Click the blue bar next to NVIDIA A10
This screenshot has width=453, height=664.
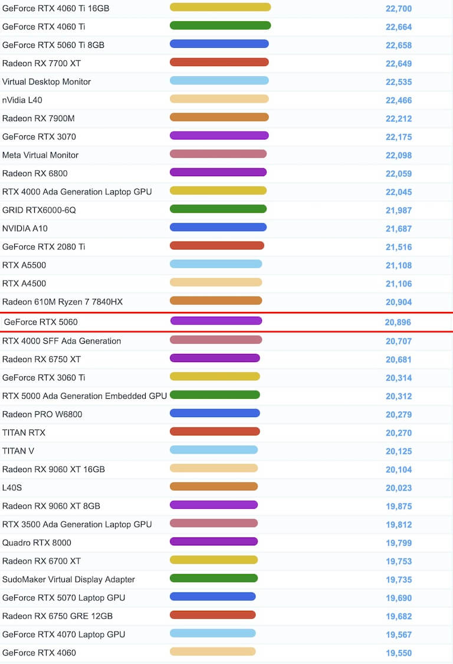click(218, 227)
